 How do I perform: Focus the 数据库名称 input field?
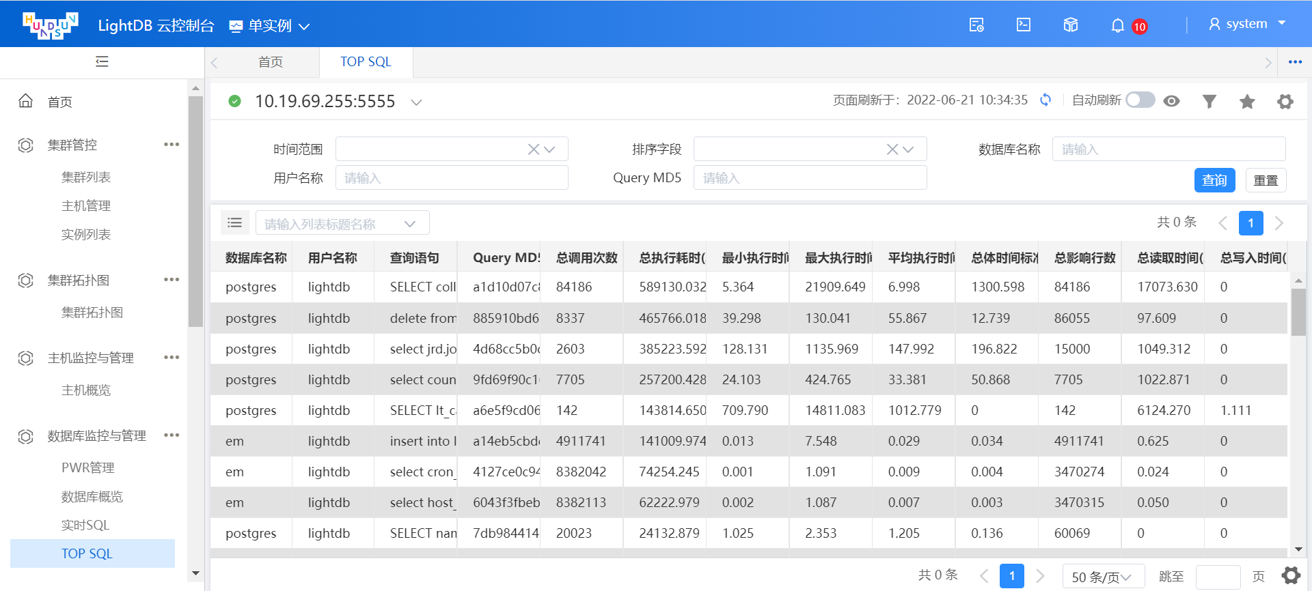pos(1169,149)
